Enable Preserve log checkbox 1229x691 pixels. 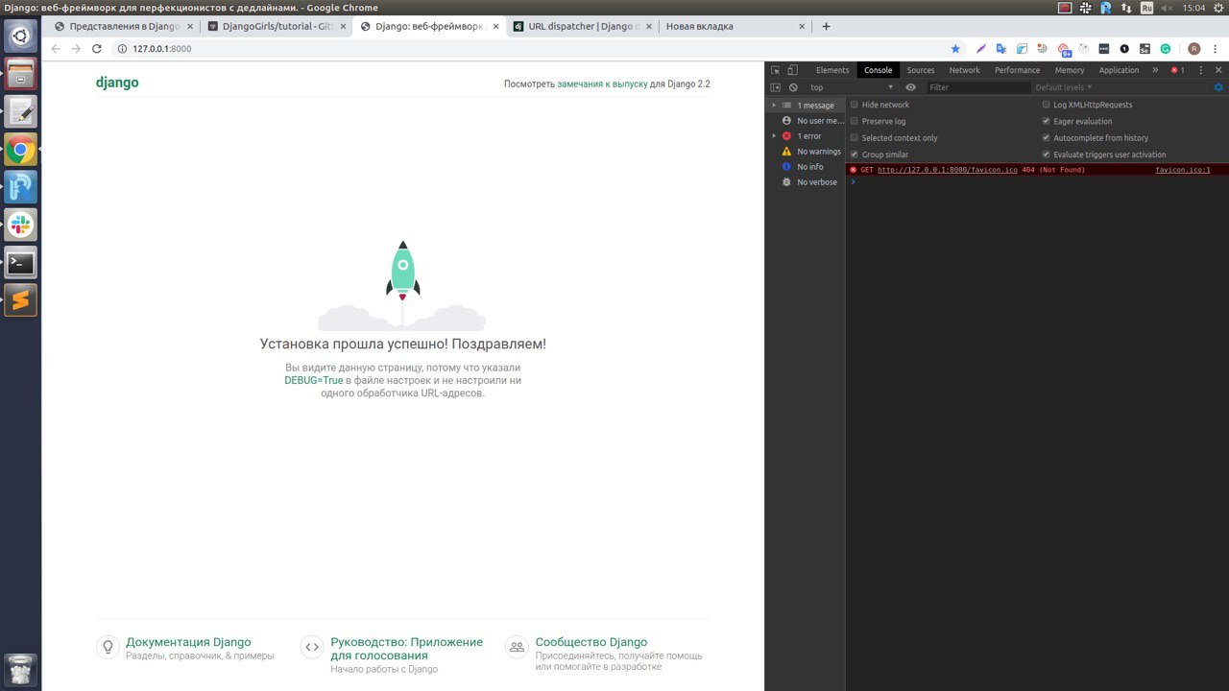coord(855,121)
